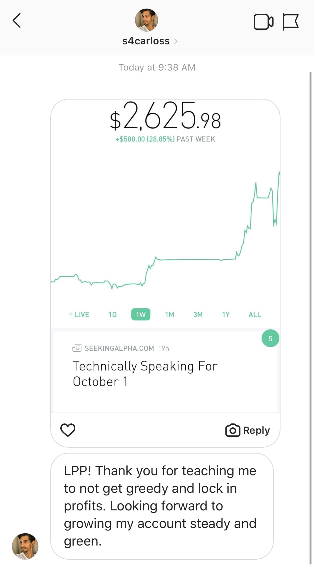Tap the sender avatar beside message
This screenshot has height=567, width=314.
coord(25,546)
